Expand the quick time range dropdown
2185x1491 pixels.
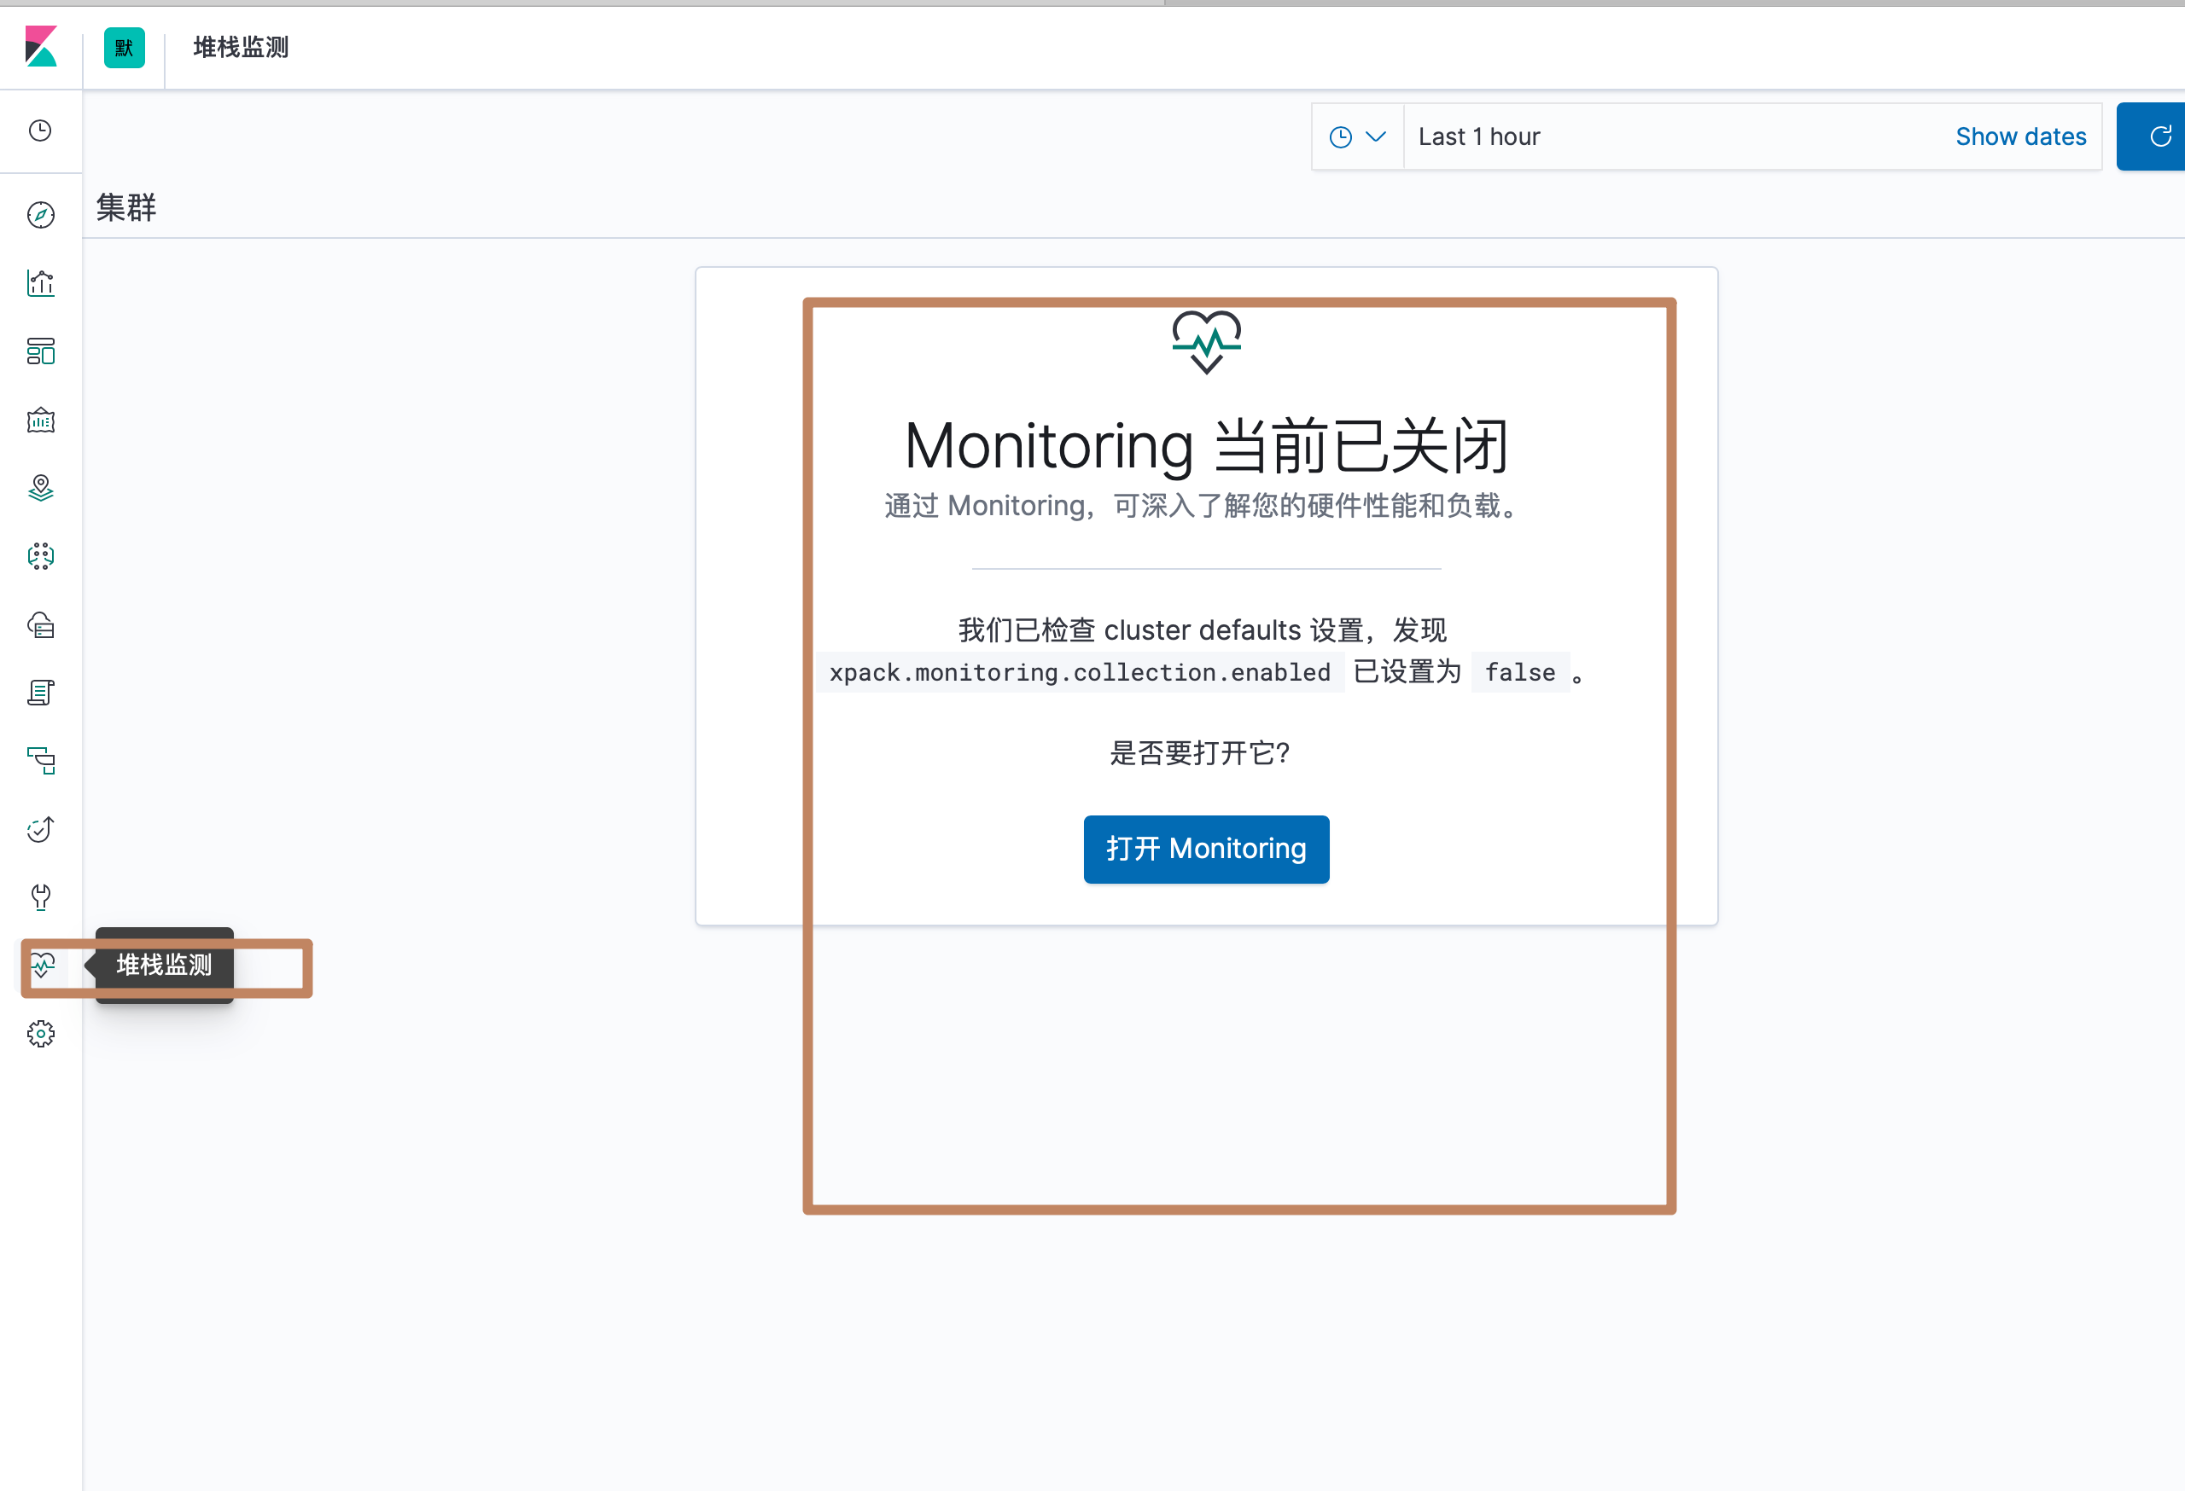pyautogui.click(x=1357, y=137)
